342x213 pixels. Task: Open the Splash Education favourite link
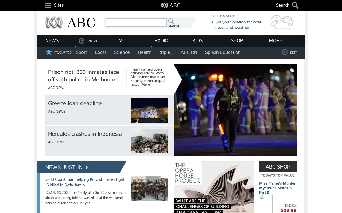coord(223,52)
